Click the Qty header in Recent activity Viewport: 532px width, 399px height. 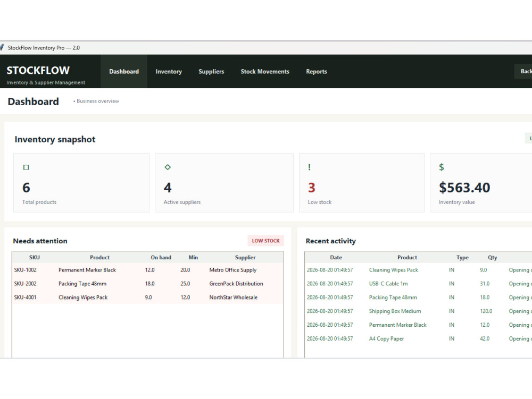492,258
